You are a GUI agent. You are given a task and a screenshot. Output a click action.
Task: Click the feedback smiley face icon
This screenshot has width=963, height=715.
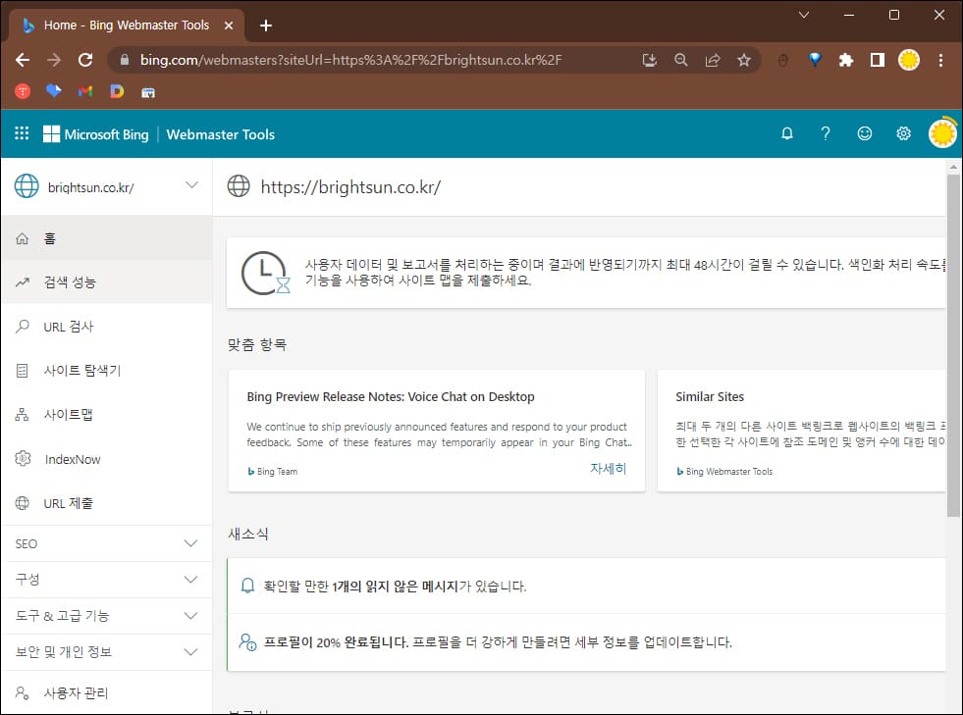pos(864,133)
